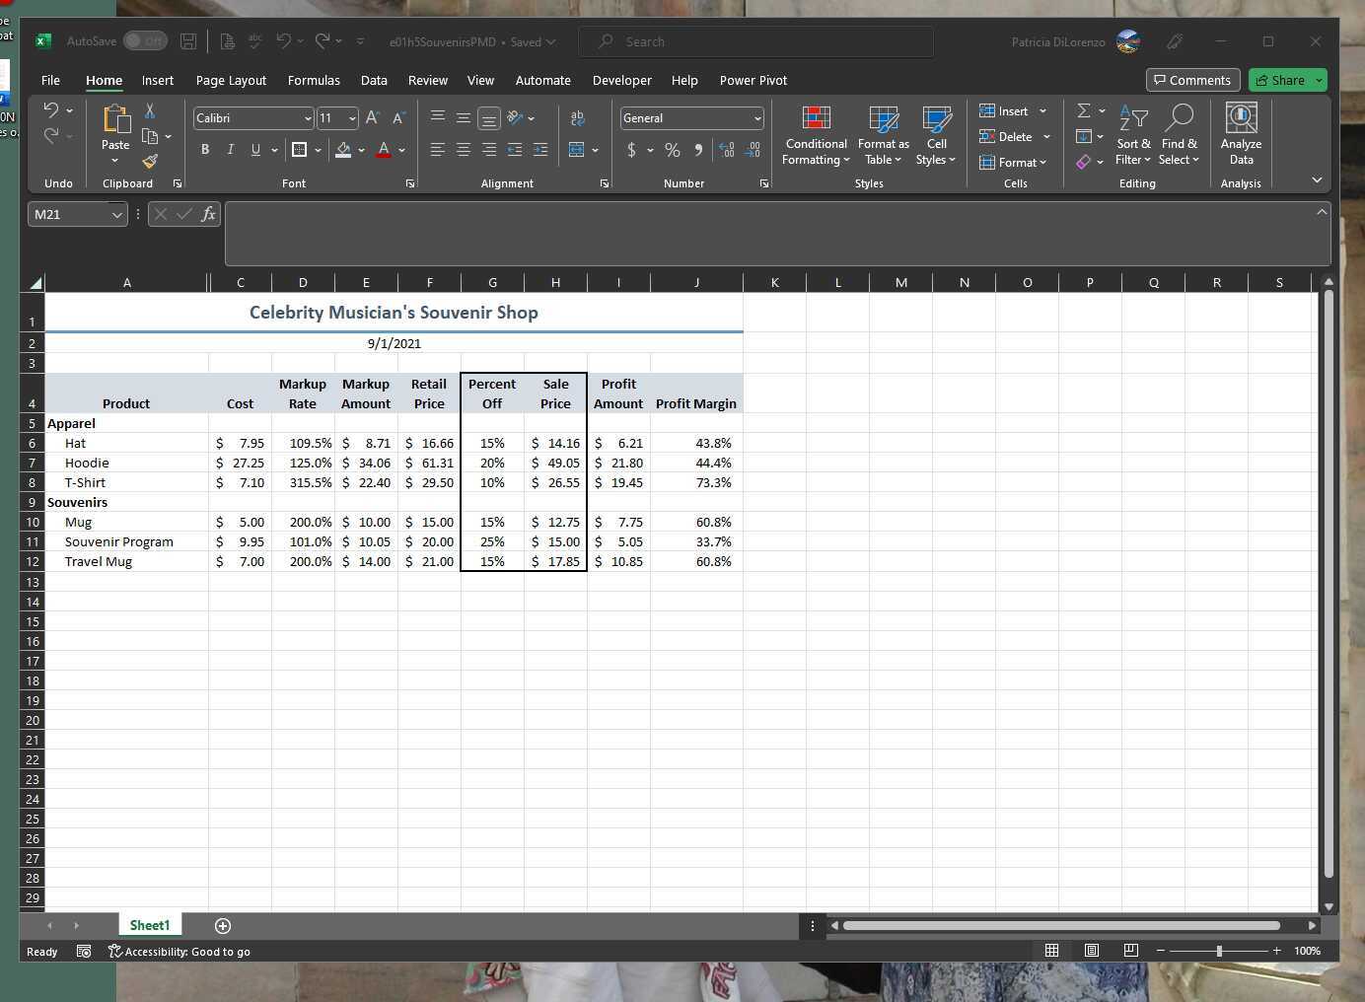Click the Cut scissors icon
1365x1002 pixels.
[150, 110]
